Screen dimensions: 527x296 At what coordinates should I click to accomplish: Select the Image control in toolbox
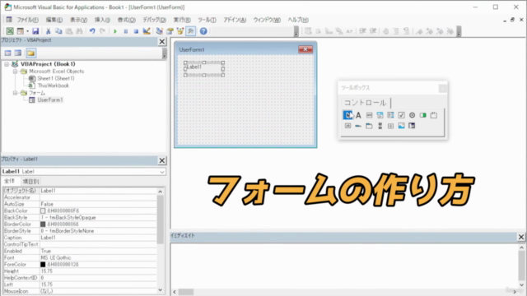point(401,126)
